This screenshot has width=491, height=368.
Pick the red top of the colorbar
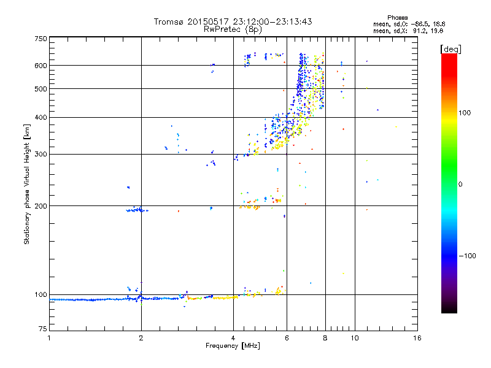449,57
